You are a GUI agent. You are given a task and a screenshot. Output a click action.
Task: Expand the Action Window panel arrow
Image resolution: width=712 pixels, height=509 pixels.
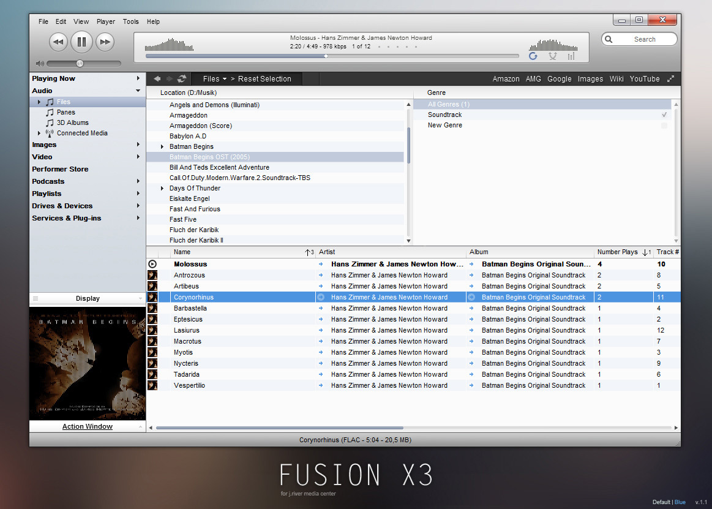pyautogui.click(x=140, y=427)
